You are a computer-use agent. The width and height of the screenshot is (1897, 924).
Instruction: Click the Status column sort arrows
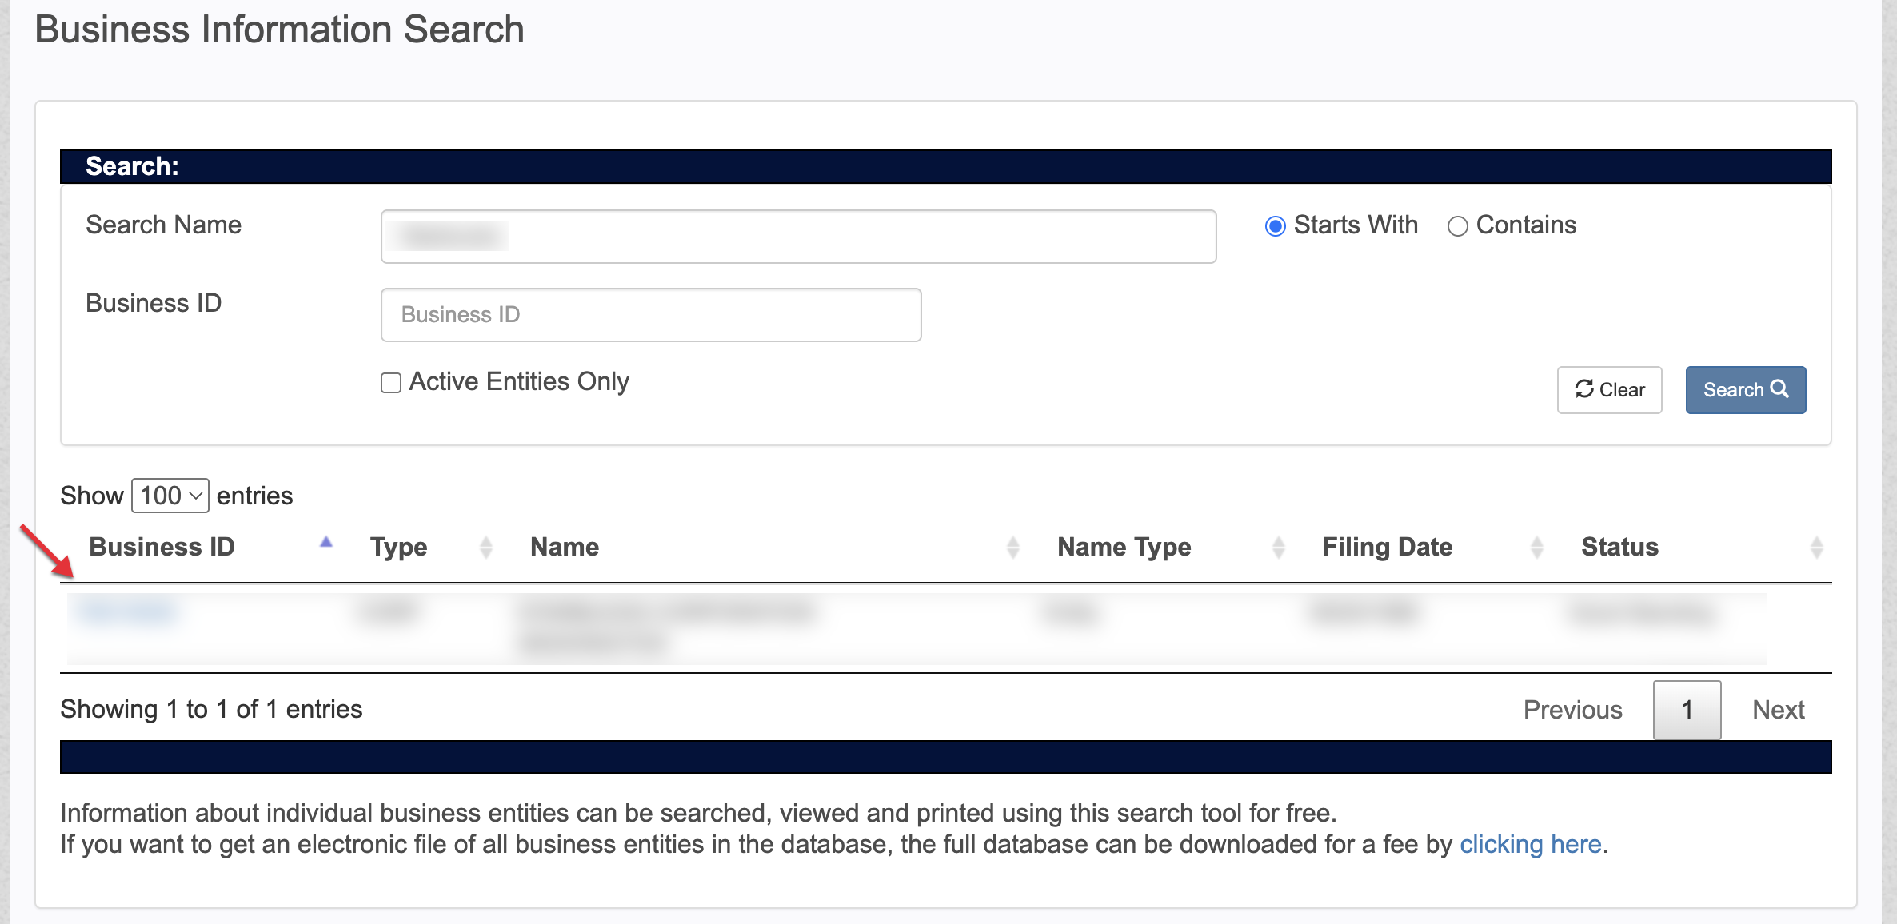[1816, 548]
